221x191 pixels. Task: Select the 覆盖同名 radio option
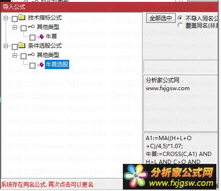[x=180, y=25]
